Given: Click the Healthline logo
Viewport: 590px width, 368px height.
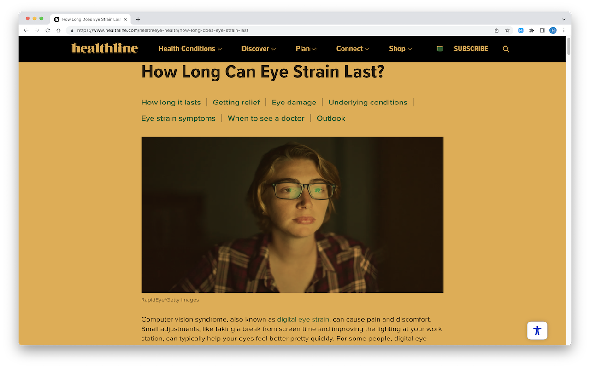Looking at the screenshot, I should pyautogui.click(x=105, y=48).
